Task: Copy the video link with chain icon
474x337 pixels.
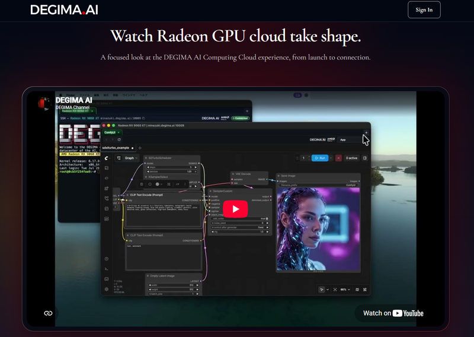Action: (48, 313)
